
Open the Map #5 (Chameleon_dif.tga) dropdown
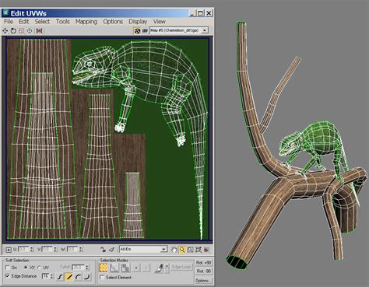205,30
